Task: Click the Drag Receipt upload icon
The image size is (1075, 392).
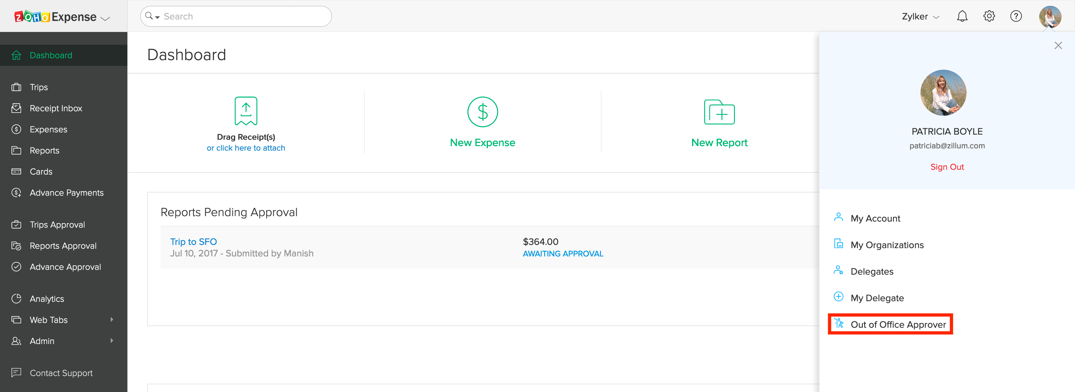Action: click(246, 111)
